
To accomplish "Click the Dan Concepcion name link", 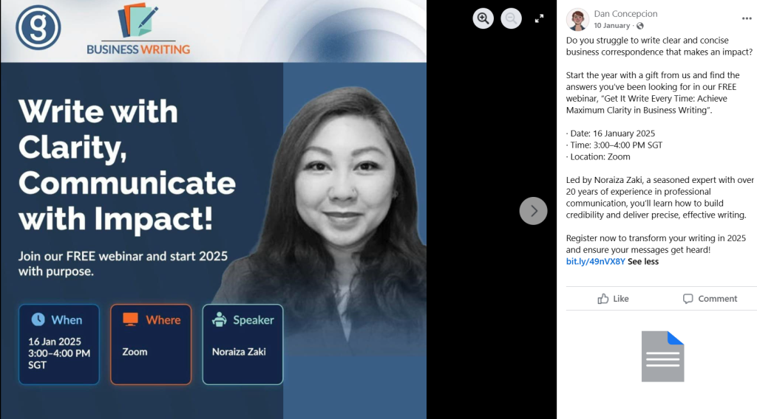I will (625, 14).
